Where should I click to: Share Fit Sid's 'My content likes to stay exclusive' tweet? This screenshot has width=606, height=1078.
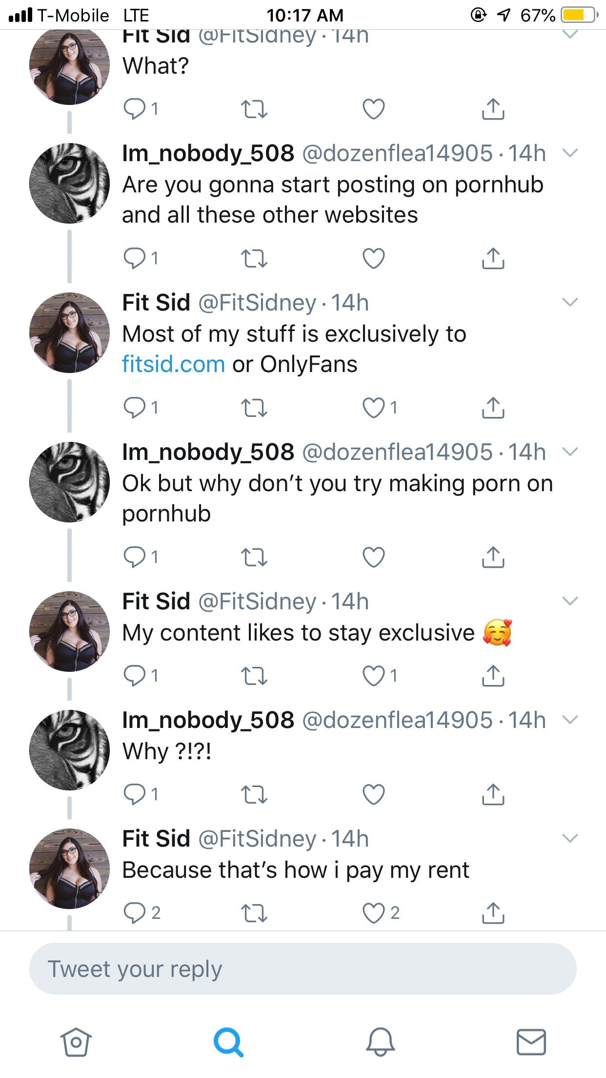click(x=494, y=676)
